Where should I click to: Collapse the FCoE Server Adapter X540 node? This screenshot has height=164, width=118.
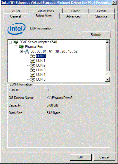tap(10, 42)
